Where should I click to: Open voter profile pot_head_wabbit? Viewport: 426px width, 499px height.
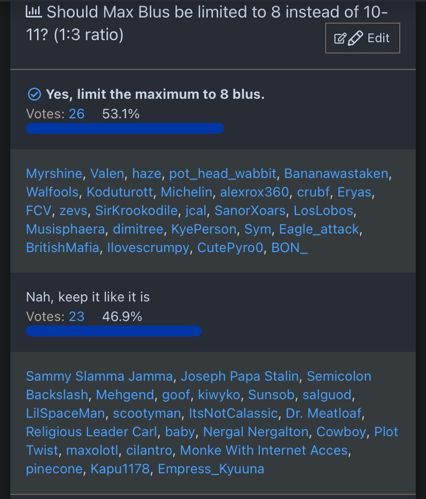[x=223, y=174]
